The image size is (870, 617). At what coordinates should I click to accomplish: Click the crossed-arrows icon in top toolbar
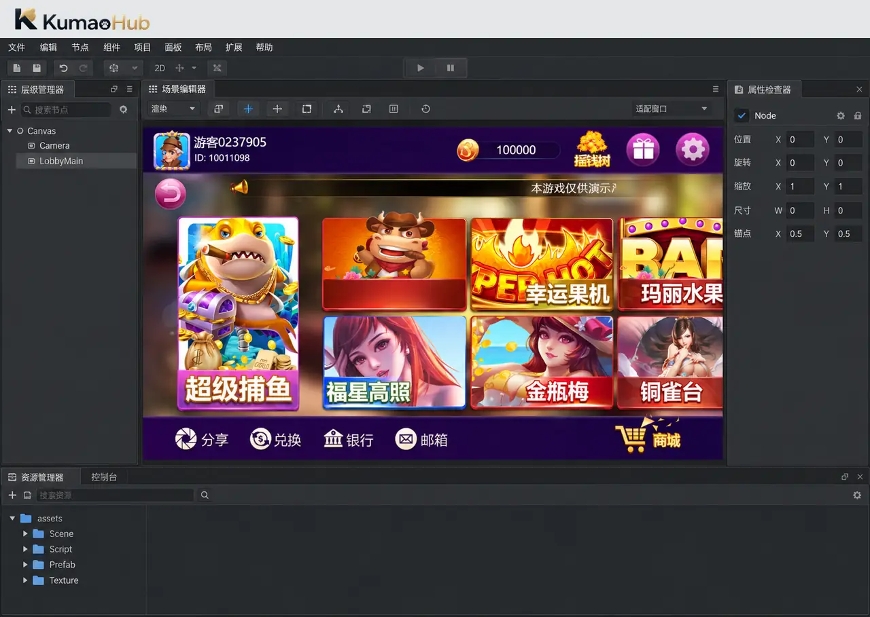[x=217, y=68]
